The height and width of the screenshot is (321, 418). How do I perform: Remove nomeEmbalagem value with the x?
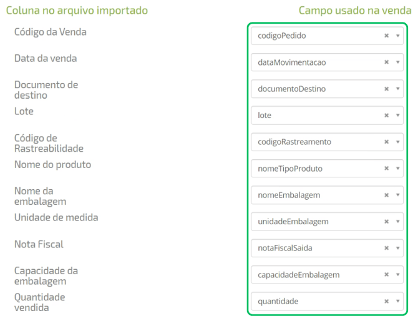[x=387, y=195]
